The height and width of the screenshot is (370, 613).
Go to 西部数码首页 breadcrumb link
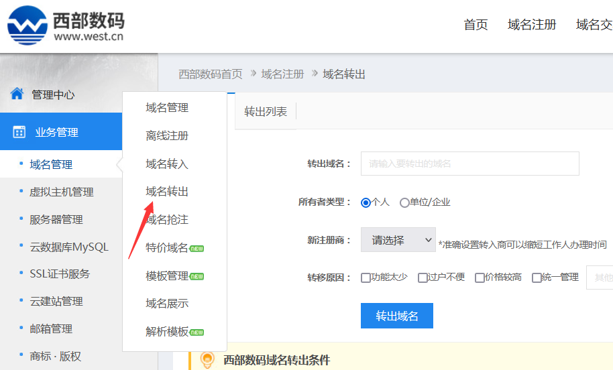(x=211, y=74)
